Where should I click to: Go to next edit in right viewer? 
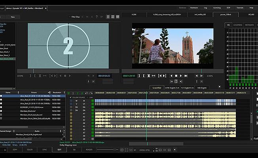coord(164,76)
